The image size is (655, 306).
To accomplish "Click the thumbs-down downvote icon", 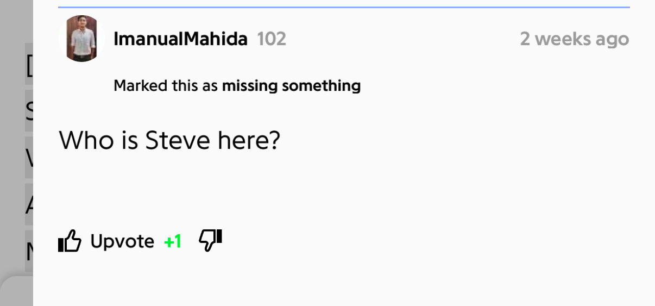I will click(x=211, y=240).
